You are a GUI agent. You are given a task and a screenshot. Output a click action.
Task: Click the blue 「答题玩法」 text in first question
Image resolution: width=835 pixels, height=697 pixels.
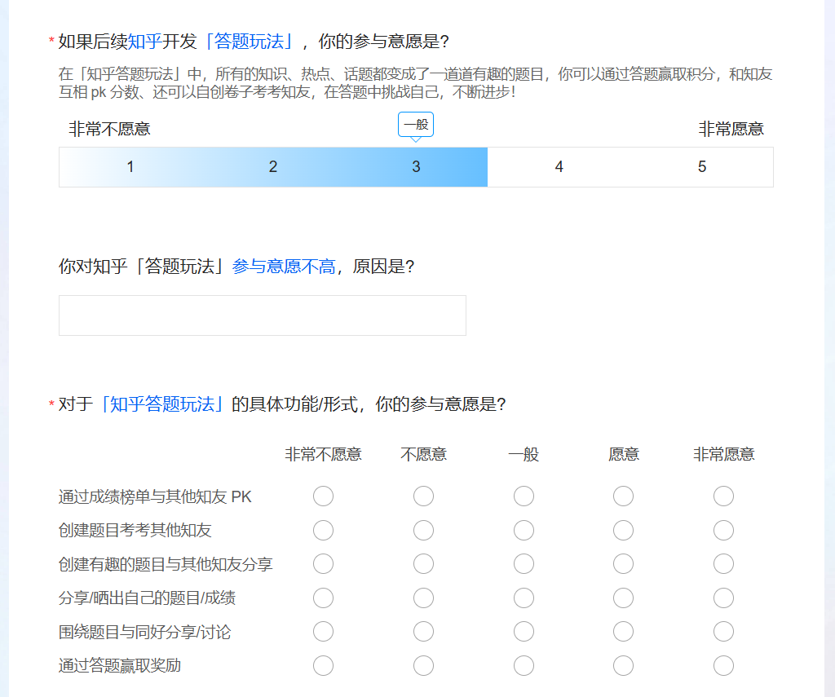point(249,42)
